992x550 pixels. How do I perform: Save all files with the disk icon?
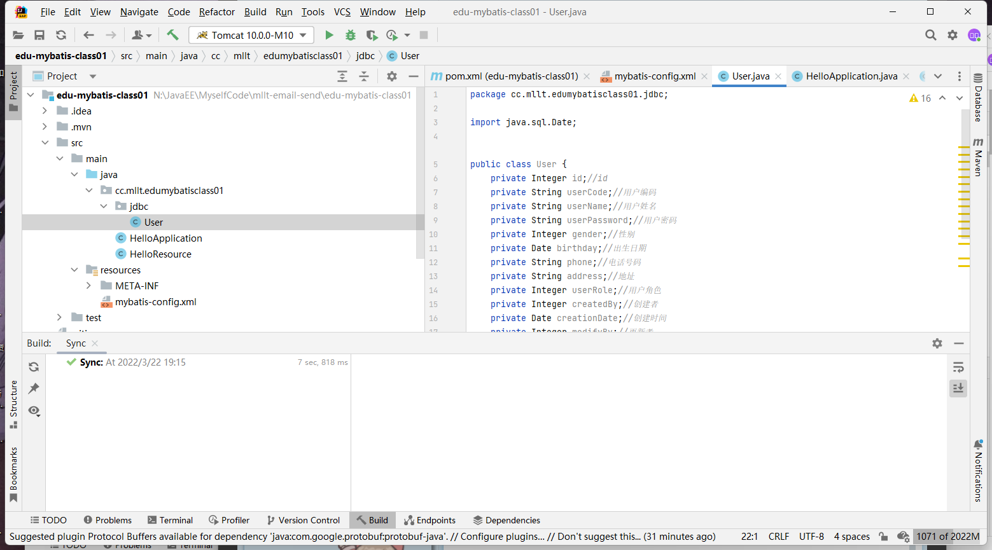click(x=39, y=35)
